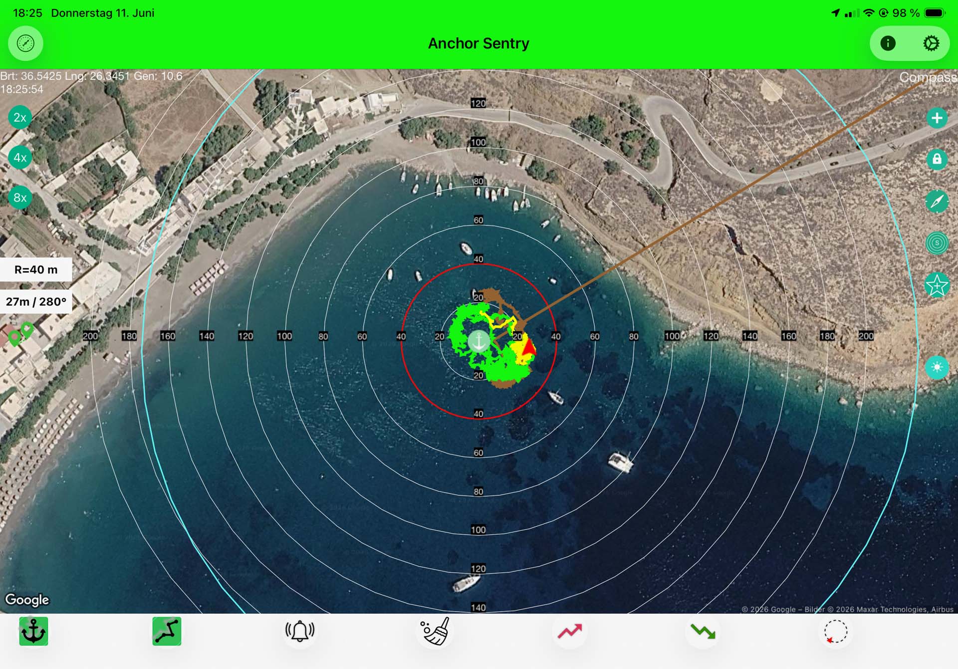Tap the red boat position arrow
The height and width of the screenshot is (669, 958).
tap(528, 347)
